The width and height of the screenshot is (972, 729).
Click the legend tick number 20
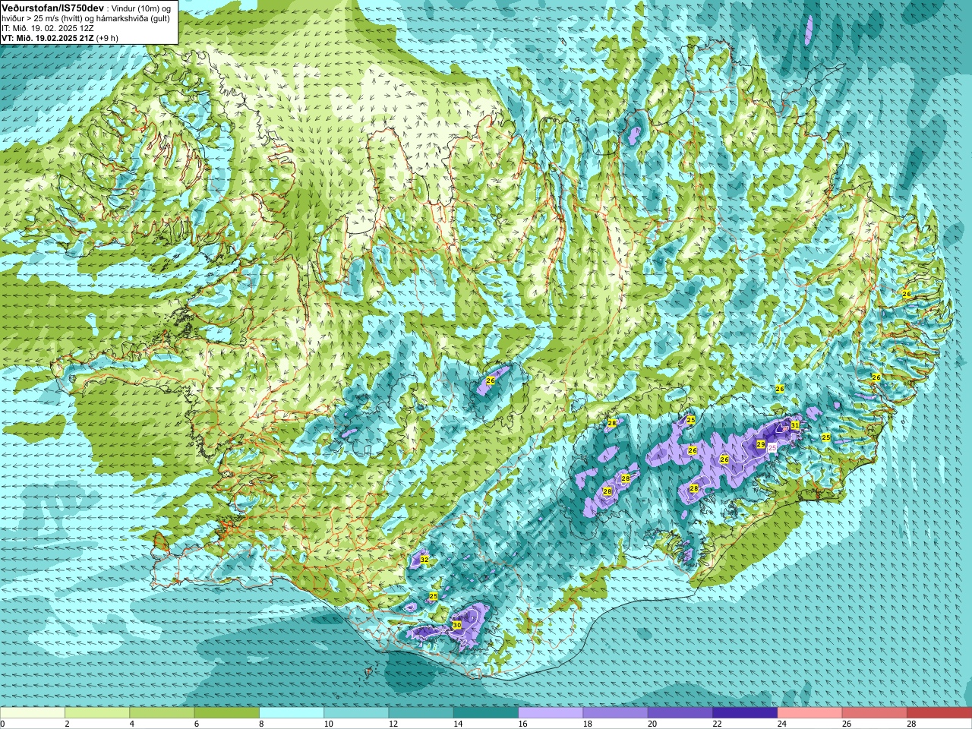tap(652, 724)
